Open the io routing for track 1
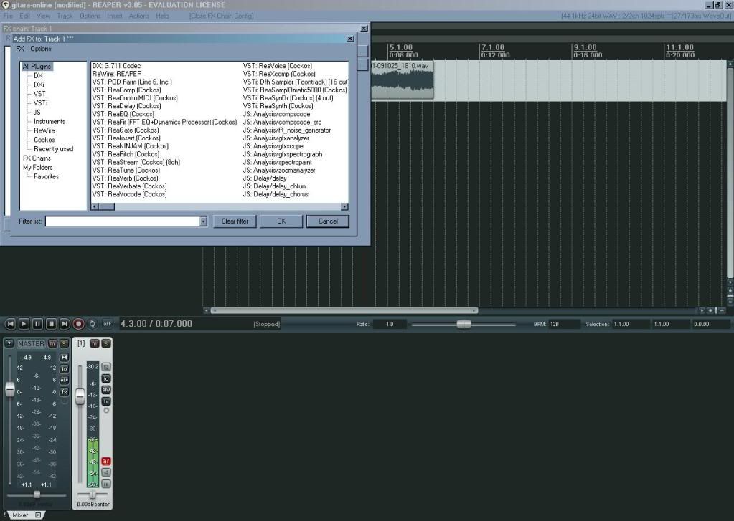The width and height of the screenshot is (734, 521). pos(106,379)
